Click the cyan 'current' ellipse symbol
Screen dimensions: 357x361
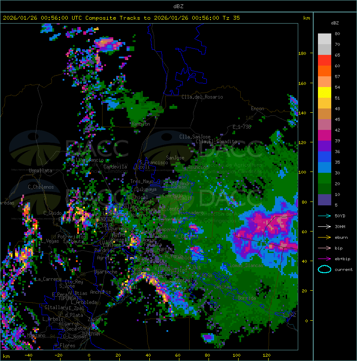pyautogui.click(x=324, y=269)
